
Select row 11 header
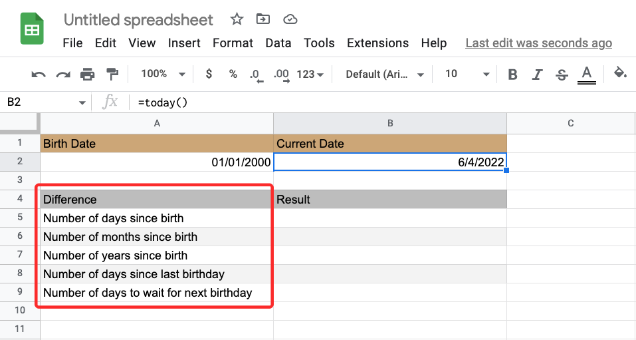(20, 329)
